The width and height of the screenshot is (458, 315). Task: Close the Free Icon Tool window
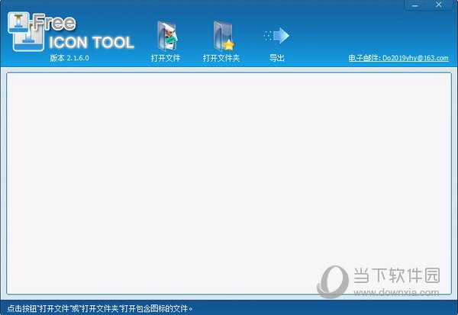pos(438,5)
